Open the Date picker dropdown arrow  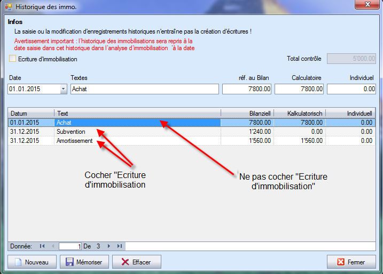point(63,89)
